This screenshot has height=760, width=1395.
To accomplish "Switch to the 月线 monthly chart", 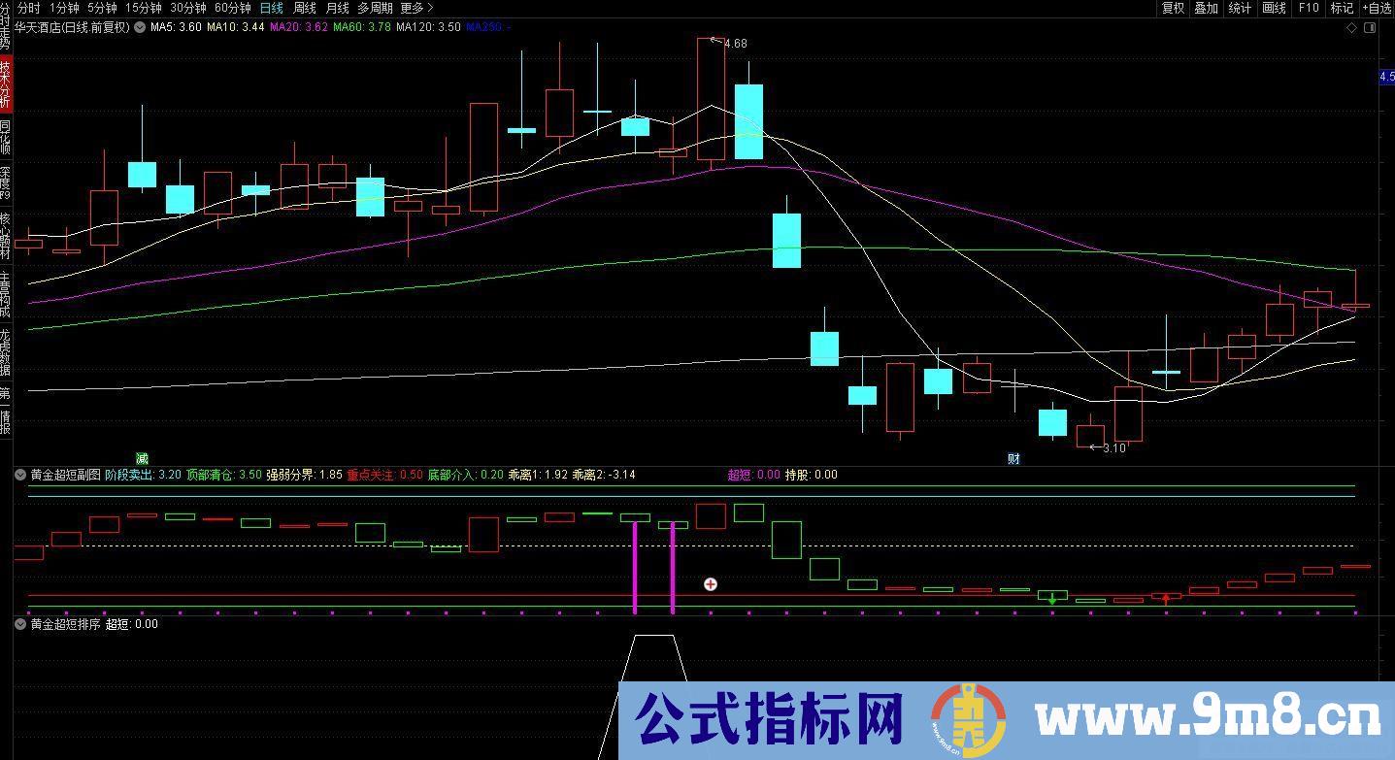I will click(x=337, y=8).
